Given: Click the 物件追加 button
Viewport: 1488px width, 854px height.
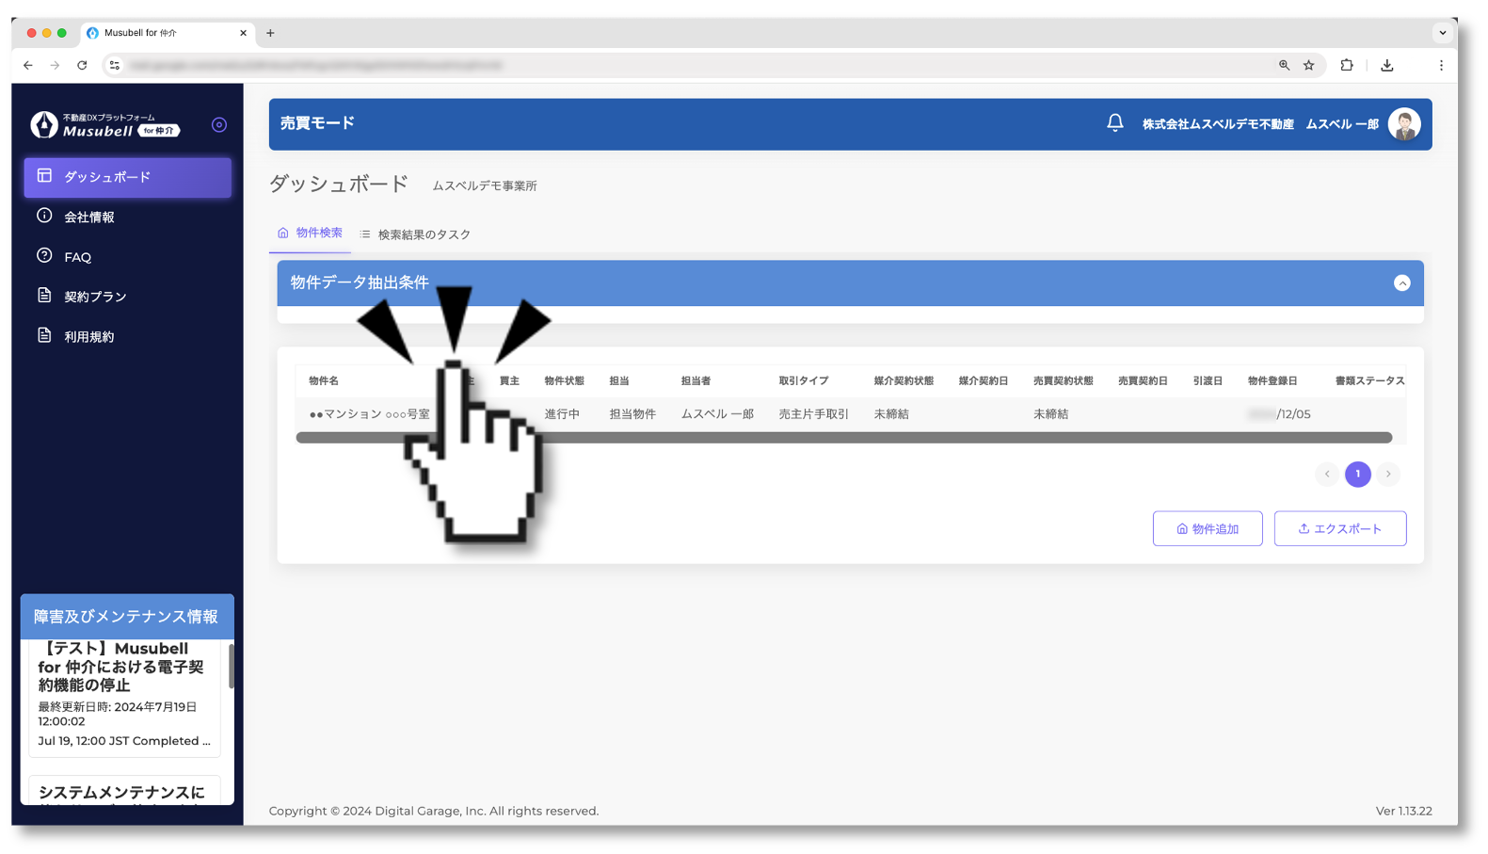Looking at the screenshot, I should [x=1207, y=529].
